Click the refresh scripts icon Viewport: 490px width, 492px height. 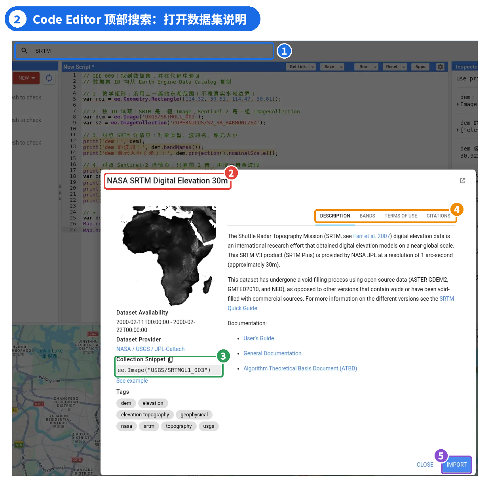tap(49, 78)
